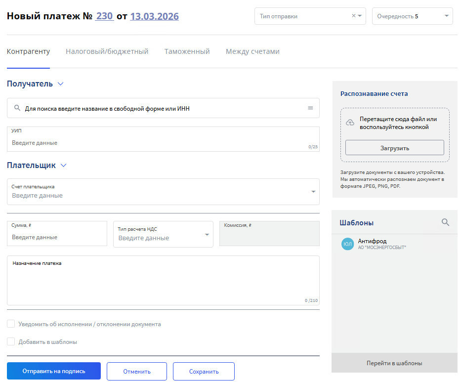Click the search magnifier in recipient field
460x382 pixels.
pos(17,108)
